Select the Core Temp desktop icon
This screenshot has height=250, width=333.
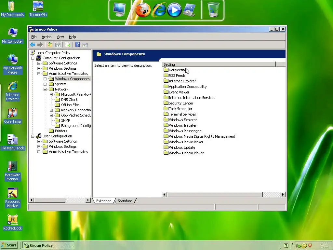coord(12,116)
